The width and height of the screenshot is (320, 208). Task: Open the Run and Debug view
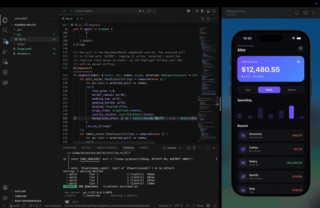(5, 52)
